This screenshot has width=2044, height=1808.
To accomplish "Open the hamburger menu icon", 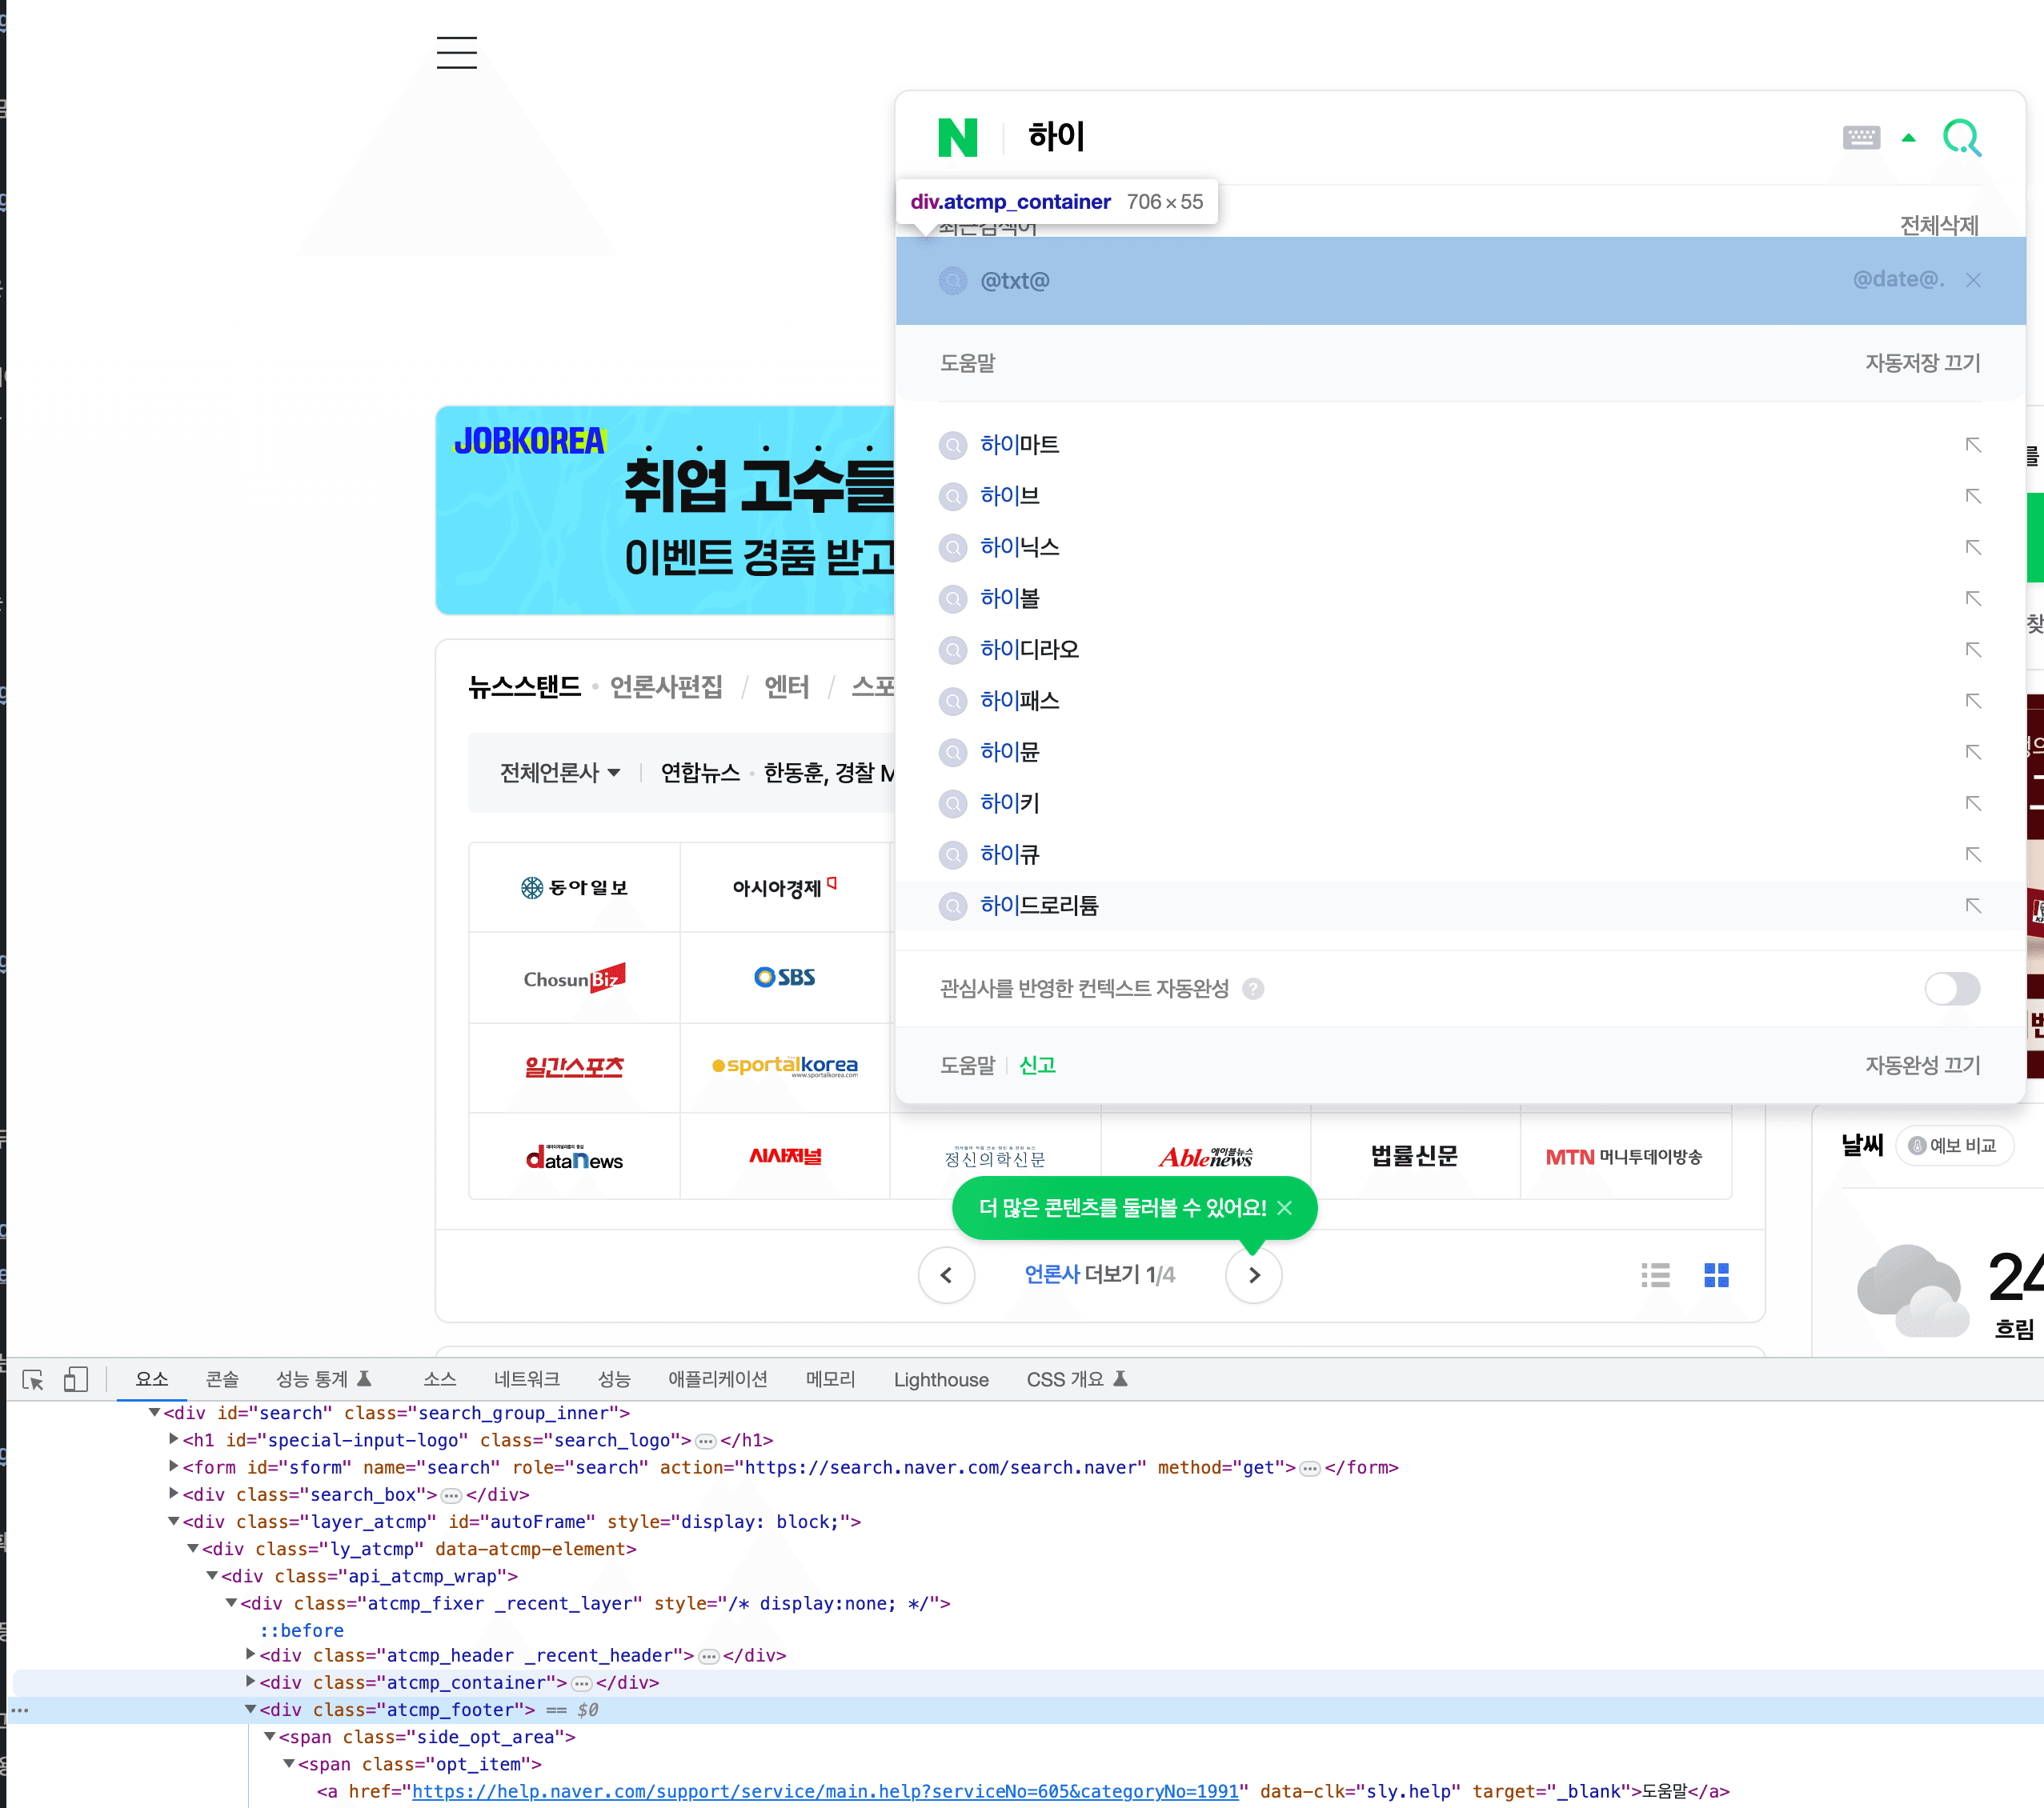I will pyautogui.click(x=456, y=52).
